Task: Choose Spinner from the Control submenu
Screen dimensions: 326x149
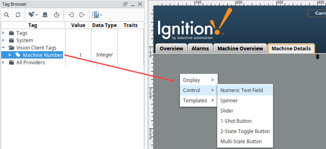Action: 245,101
